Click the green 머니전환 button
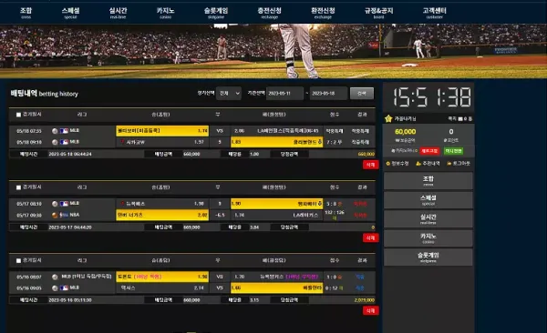 point(453,151)
